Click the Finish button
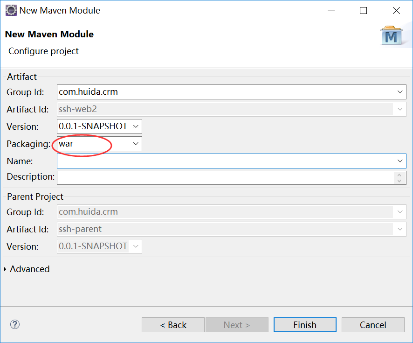Image resolution: width=413 pixels, height=343 pixels. tap(305, 325)
